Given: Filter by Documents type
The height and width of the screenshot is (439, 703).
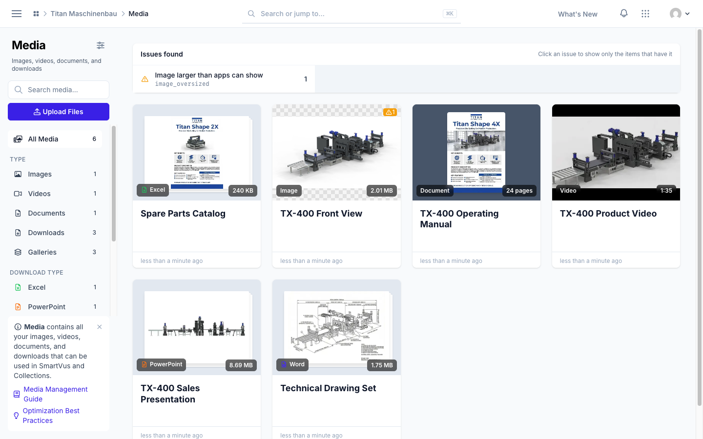Looking at the screenshot, I should tap(55, 213).
